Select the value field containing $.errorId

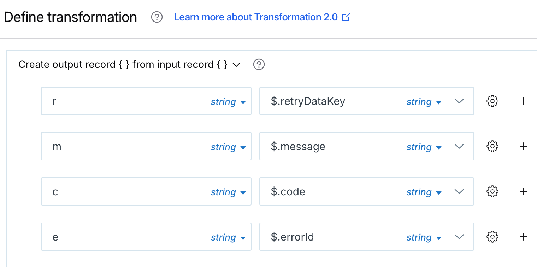(x=336, y=237)
